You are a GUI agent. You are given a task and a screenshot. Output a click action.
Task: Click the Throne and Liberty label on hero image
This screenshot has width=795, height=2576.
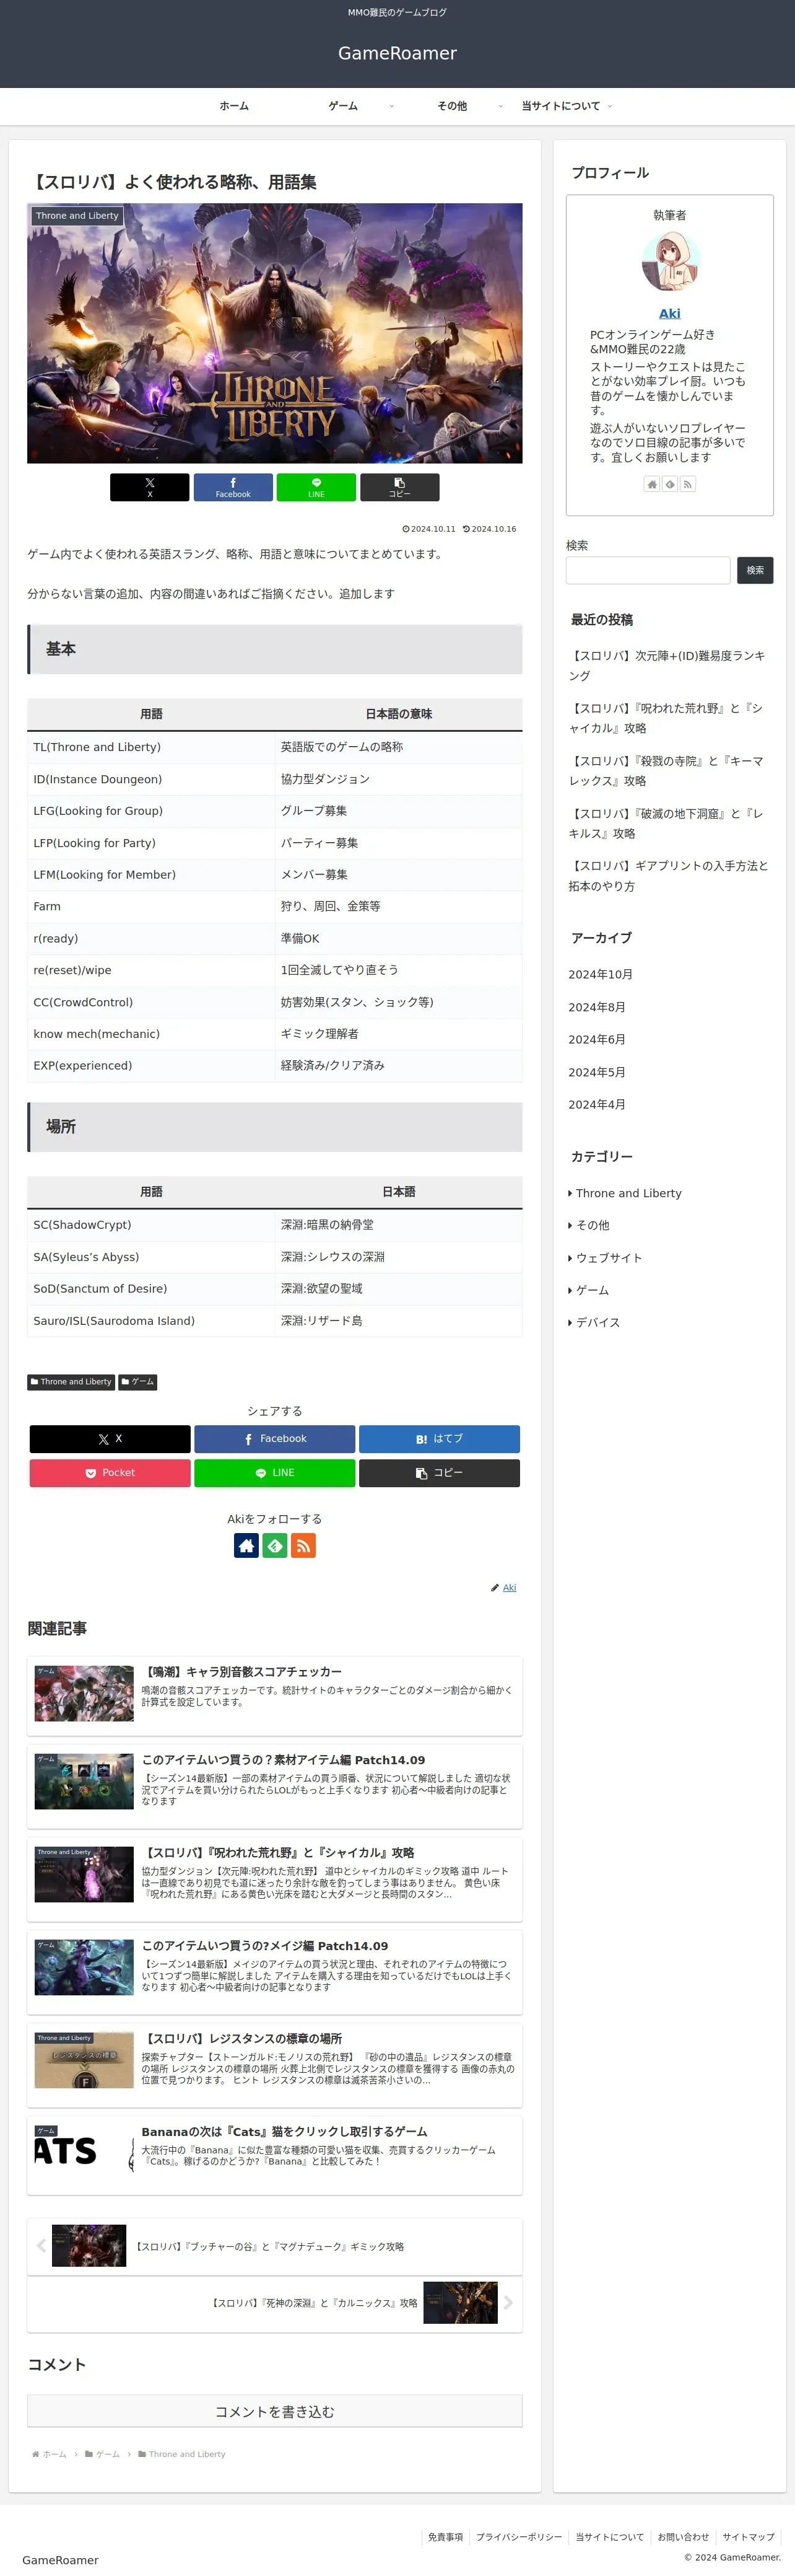pos(77,215)
